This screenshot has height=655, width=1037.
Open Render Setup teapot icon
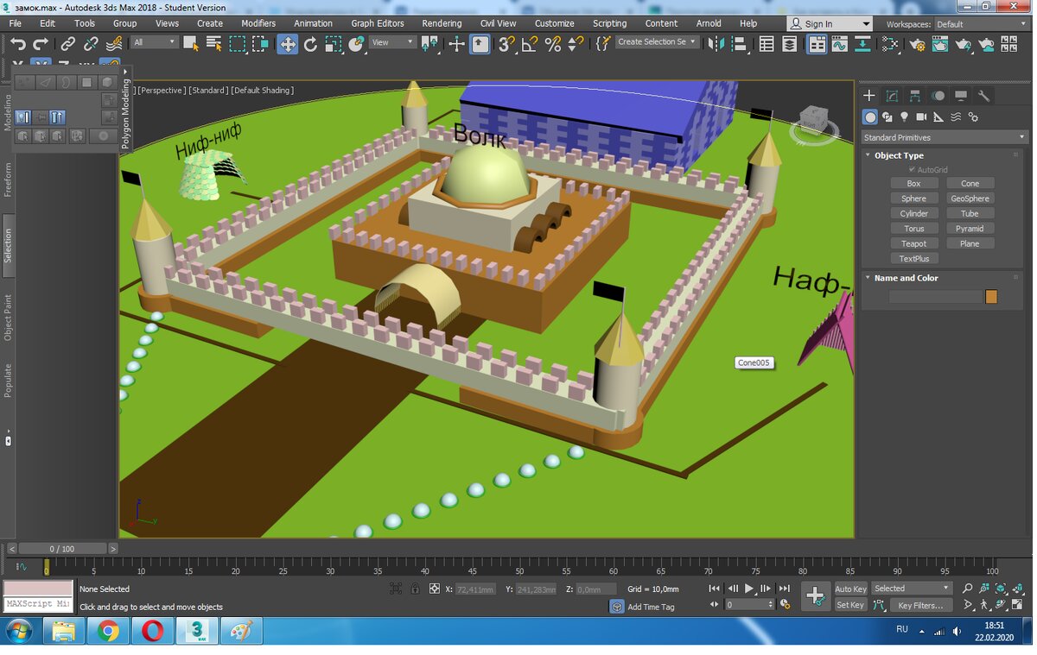point(917,44)
